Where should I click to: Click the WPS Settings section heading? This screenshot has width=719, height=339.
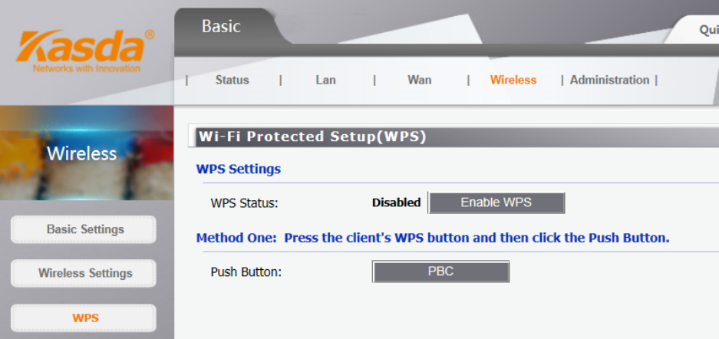[239, 169]
